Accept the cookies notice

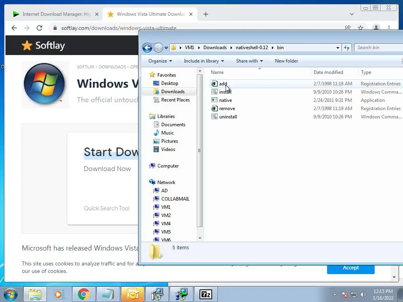click(351, 267)
